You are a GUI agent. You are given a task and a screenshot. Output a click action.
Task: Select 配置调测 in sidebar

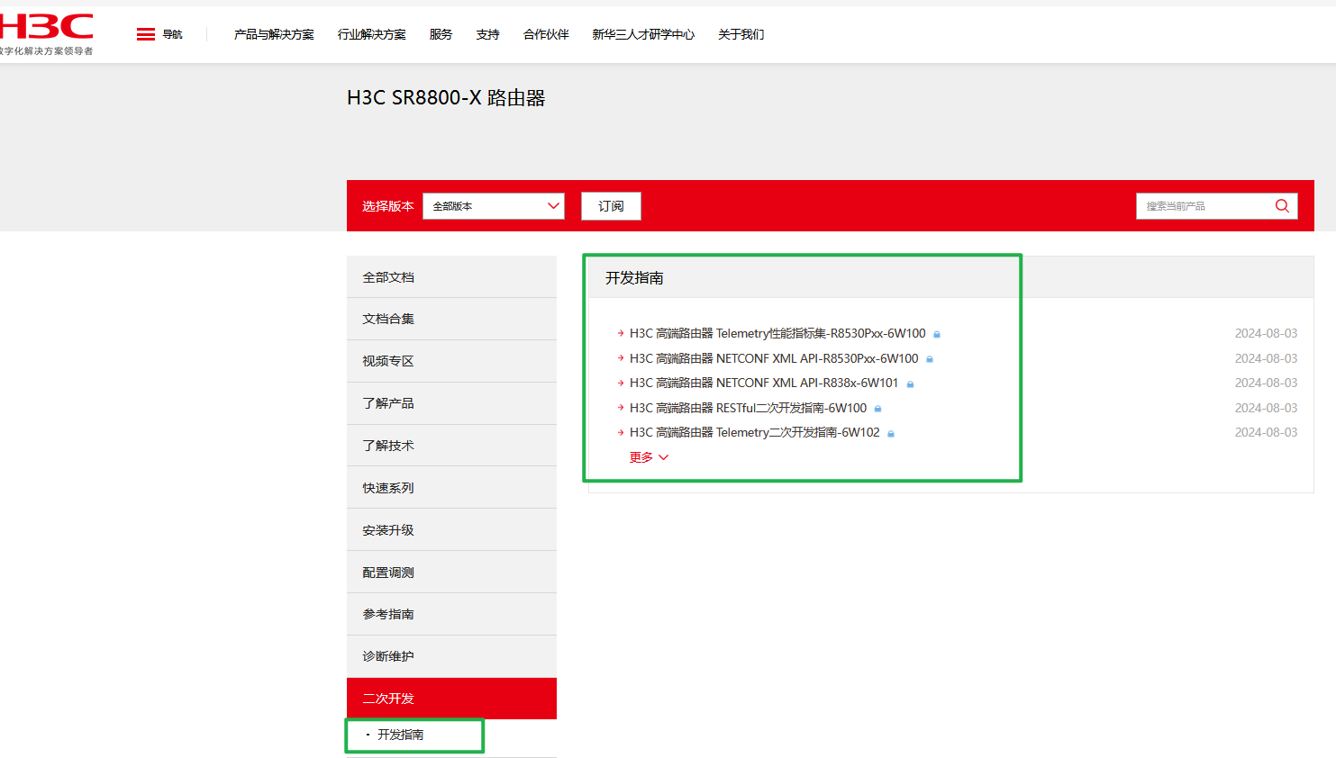(x=451, y=573)
